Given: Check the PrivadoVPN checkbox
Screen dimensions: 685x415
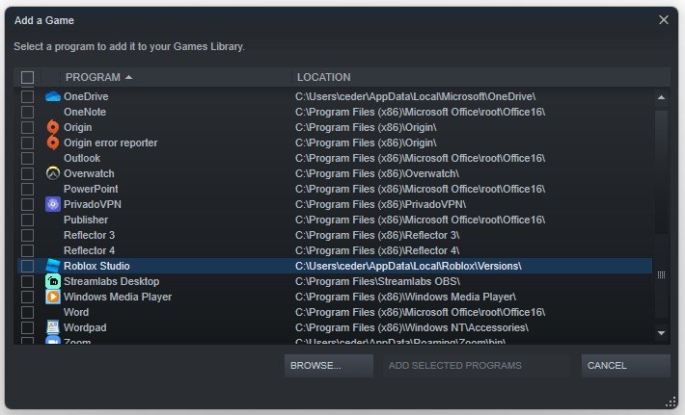Looking at the screenshot, I should (28, 204).
